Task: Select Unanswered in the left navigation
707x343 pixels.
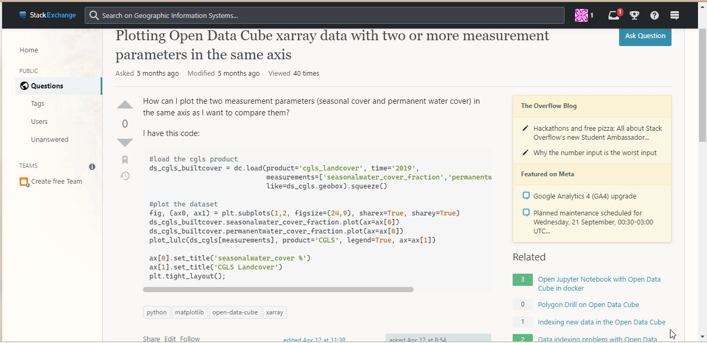Action: click(x=50, y=140)
